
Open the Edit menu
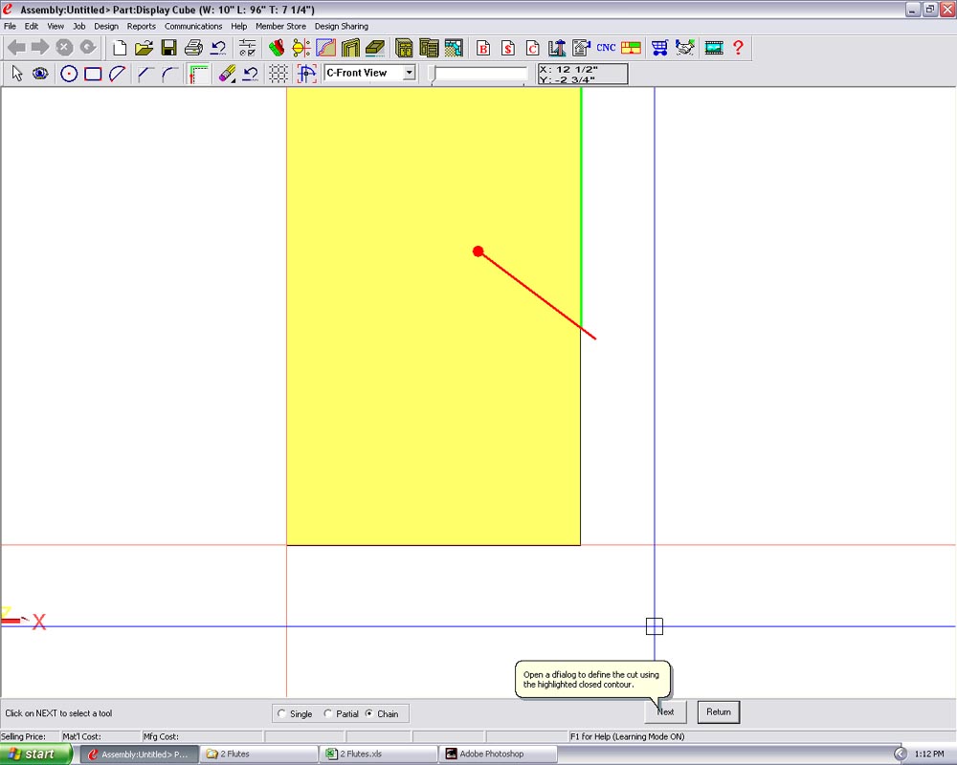pos(32,26)
